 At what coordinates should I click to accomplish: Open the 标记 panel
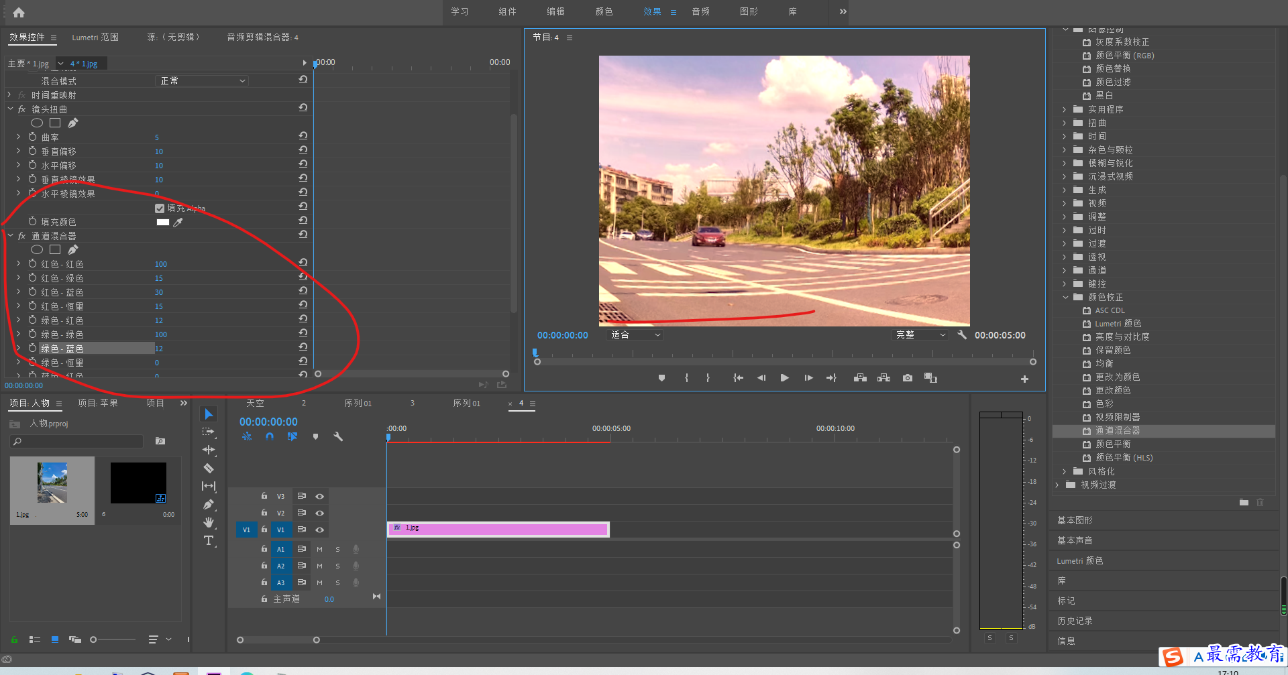coord(1066,601)
